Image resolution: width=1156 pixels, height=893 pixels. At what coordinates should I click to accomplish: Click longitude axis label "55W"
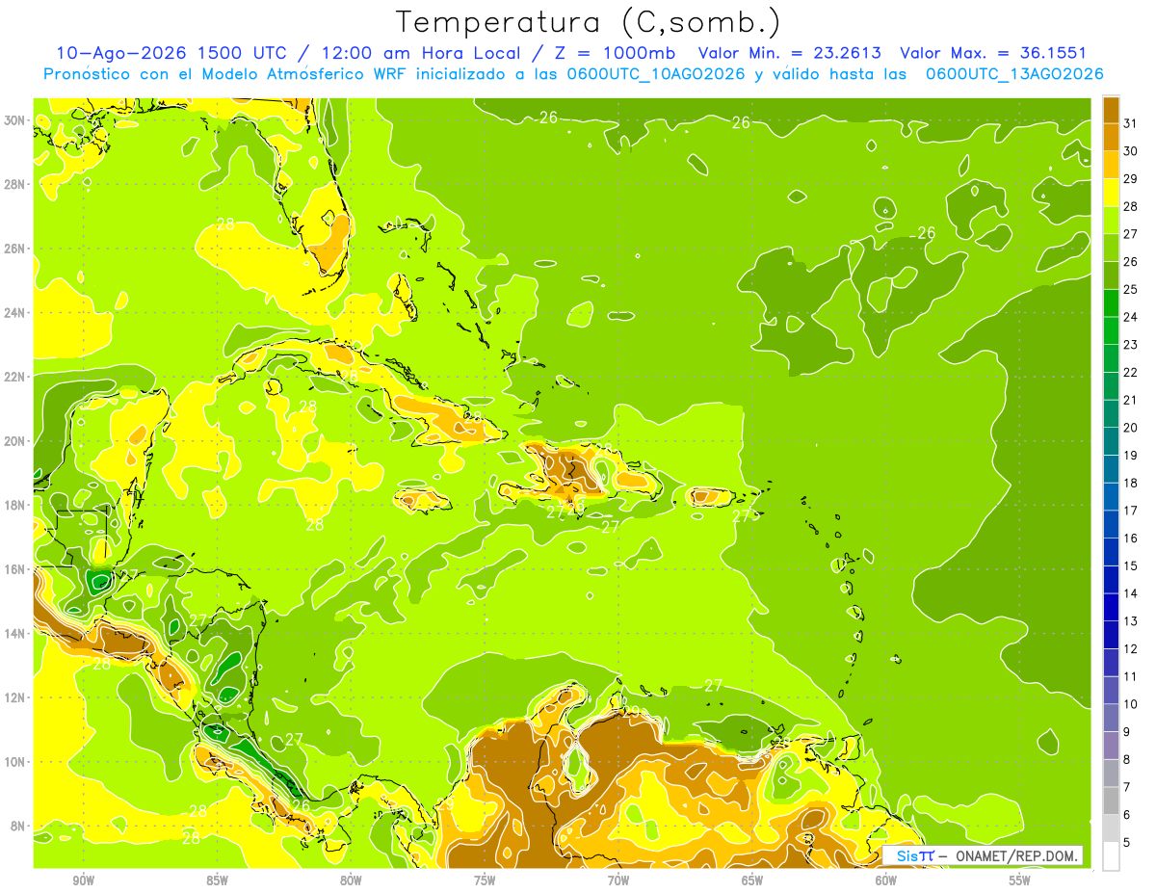[1020, 880]
